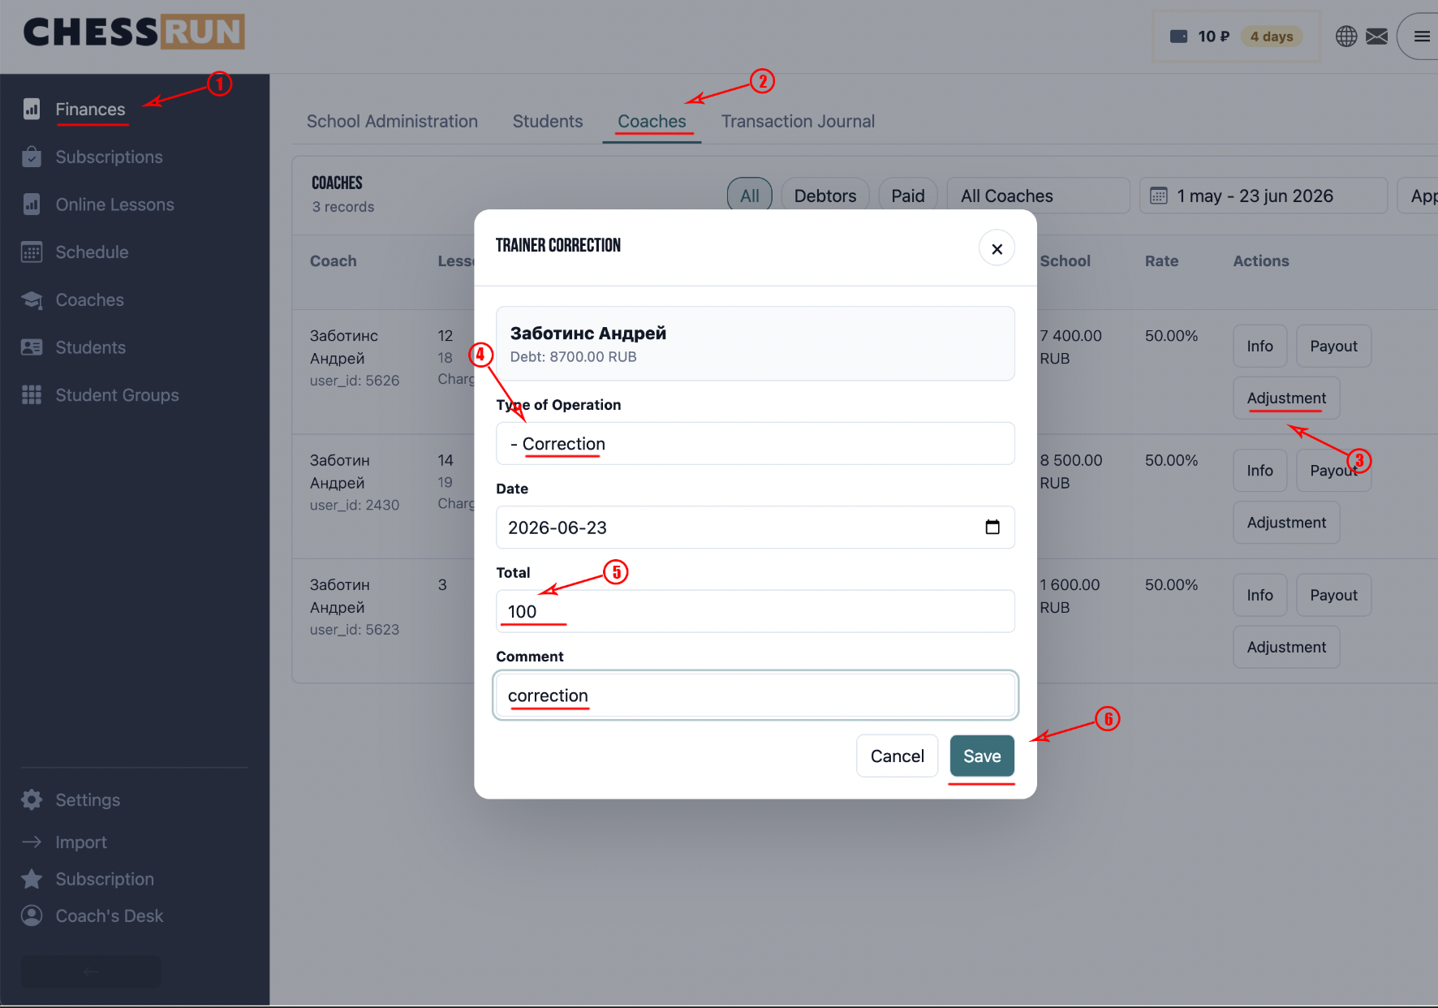1438x1008 pixels.
Task: Click the Date field showing 2026-06-23
Action: (x=756, y=528)
